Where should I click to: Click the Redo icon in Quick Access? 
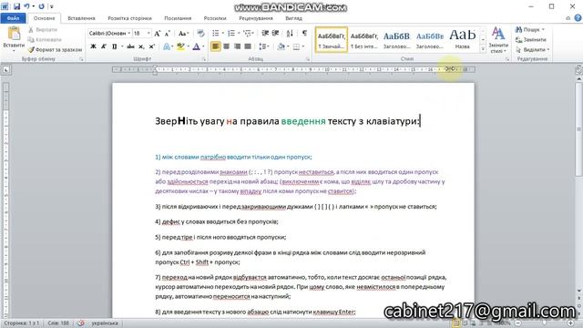(41, 6)
